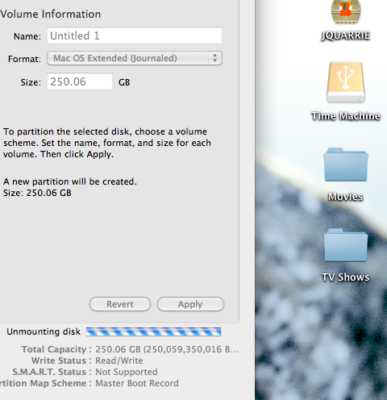Viewport: 387px width, 400px height.
Task: Click the Apply button
Action: click(x=190, y=304)
